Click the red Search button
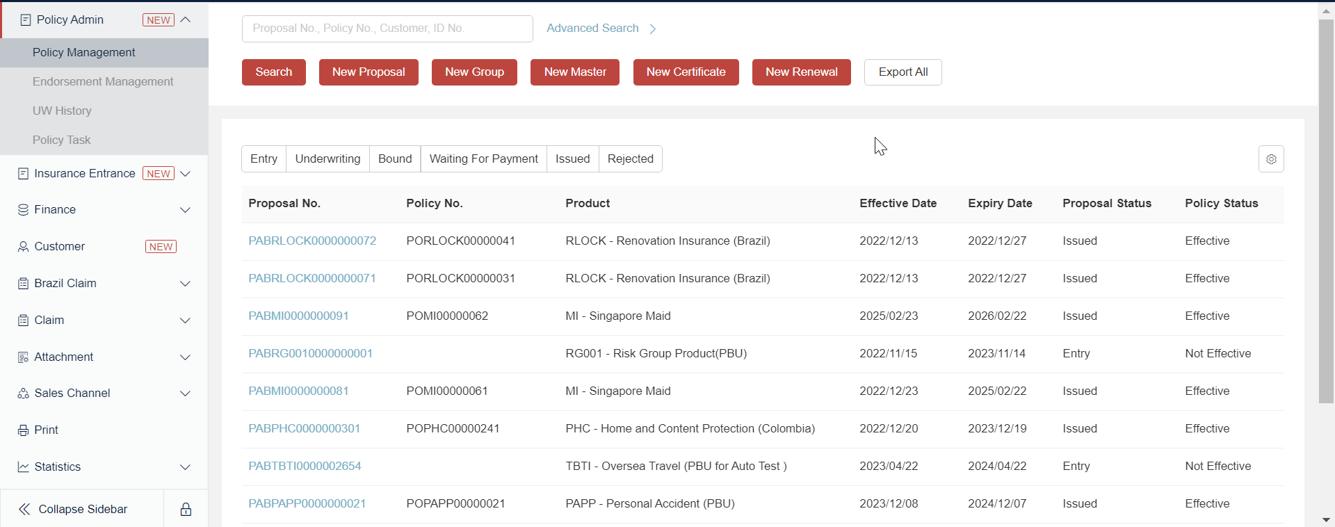Screen dimensions: 1335x527 (274, 72)
